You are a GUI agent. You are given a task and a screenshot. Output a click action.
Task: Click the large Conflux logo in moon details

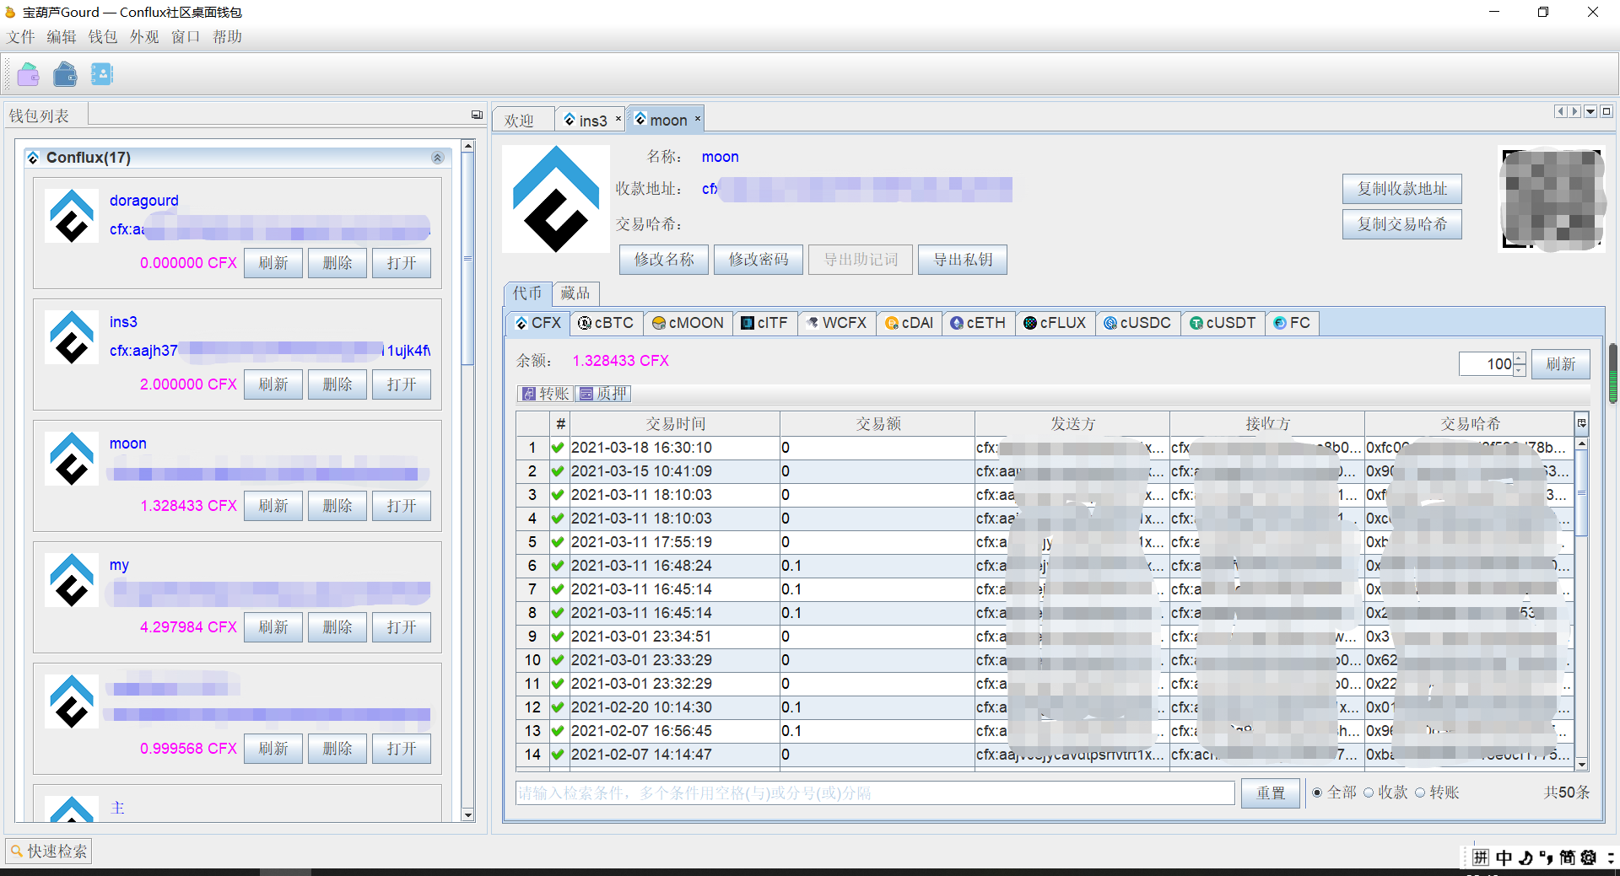pos(556,199)
